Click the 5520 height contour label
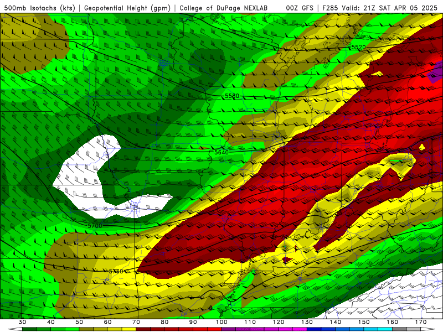This screenshot has width=443, height=332. [x=358, y=47]
